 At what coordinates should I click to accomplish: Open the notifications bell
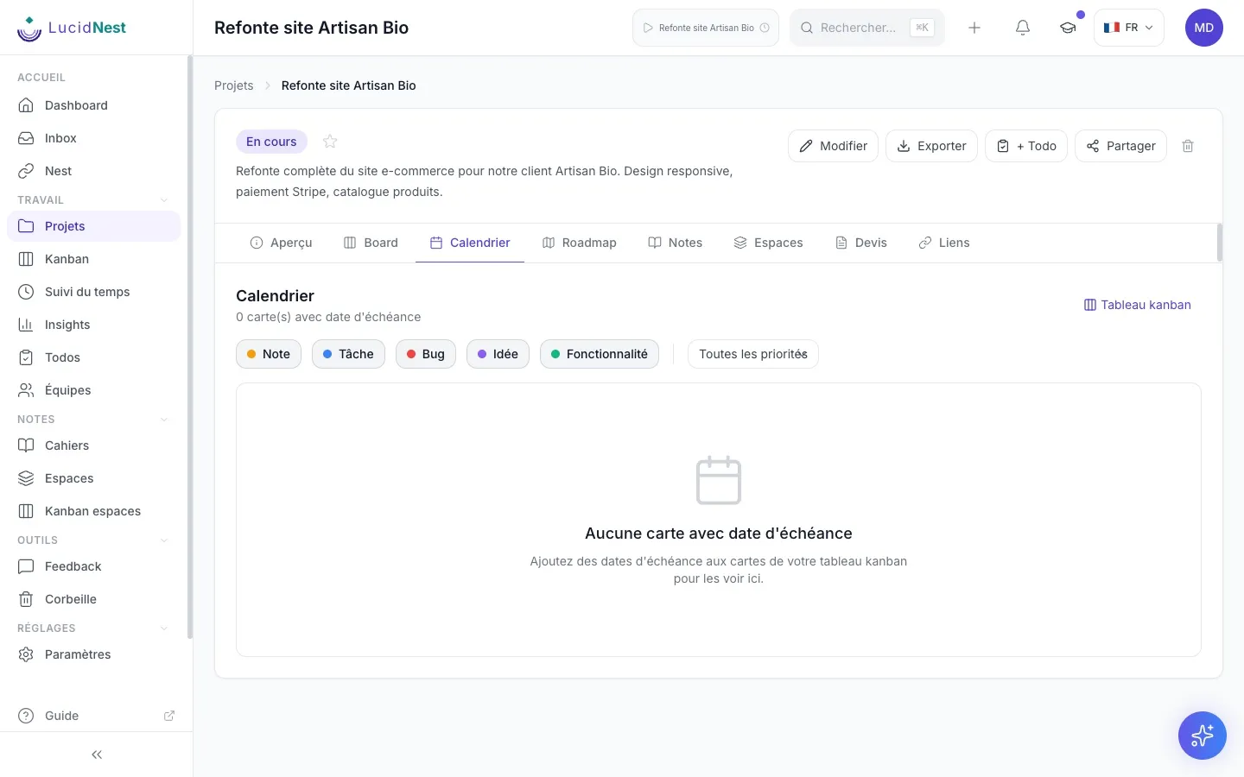click(1023, 28)
